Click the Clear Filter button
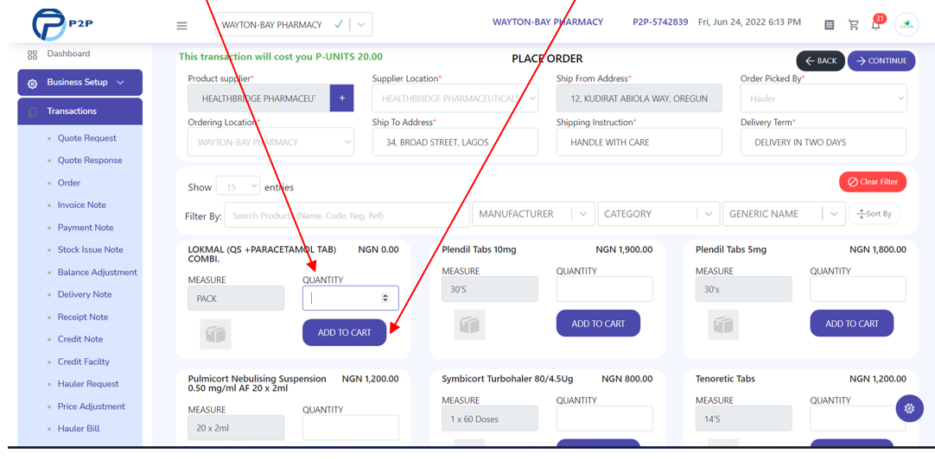This screenshot has height=459, width=935. 873,181
